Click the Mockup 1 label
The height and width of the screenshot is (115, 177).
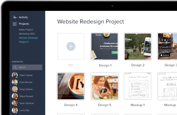(138, 105)
